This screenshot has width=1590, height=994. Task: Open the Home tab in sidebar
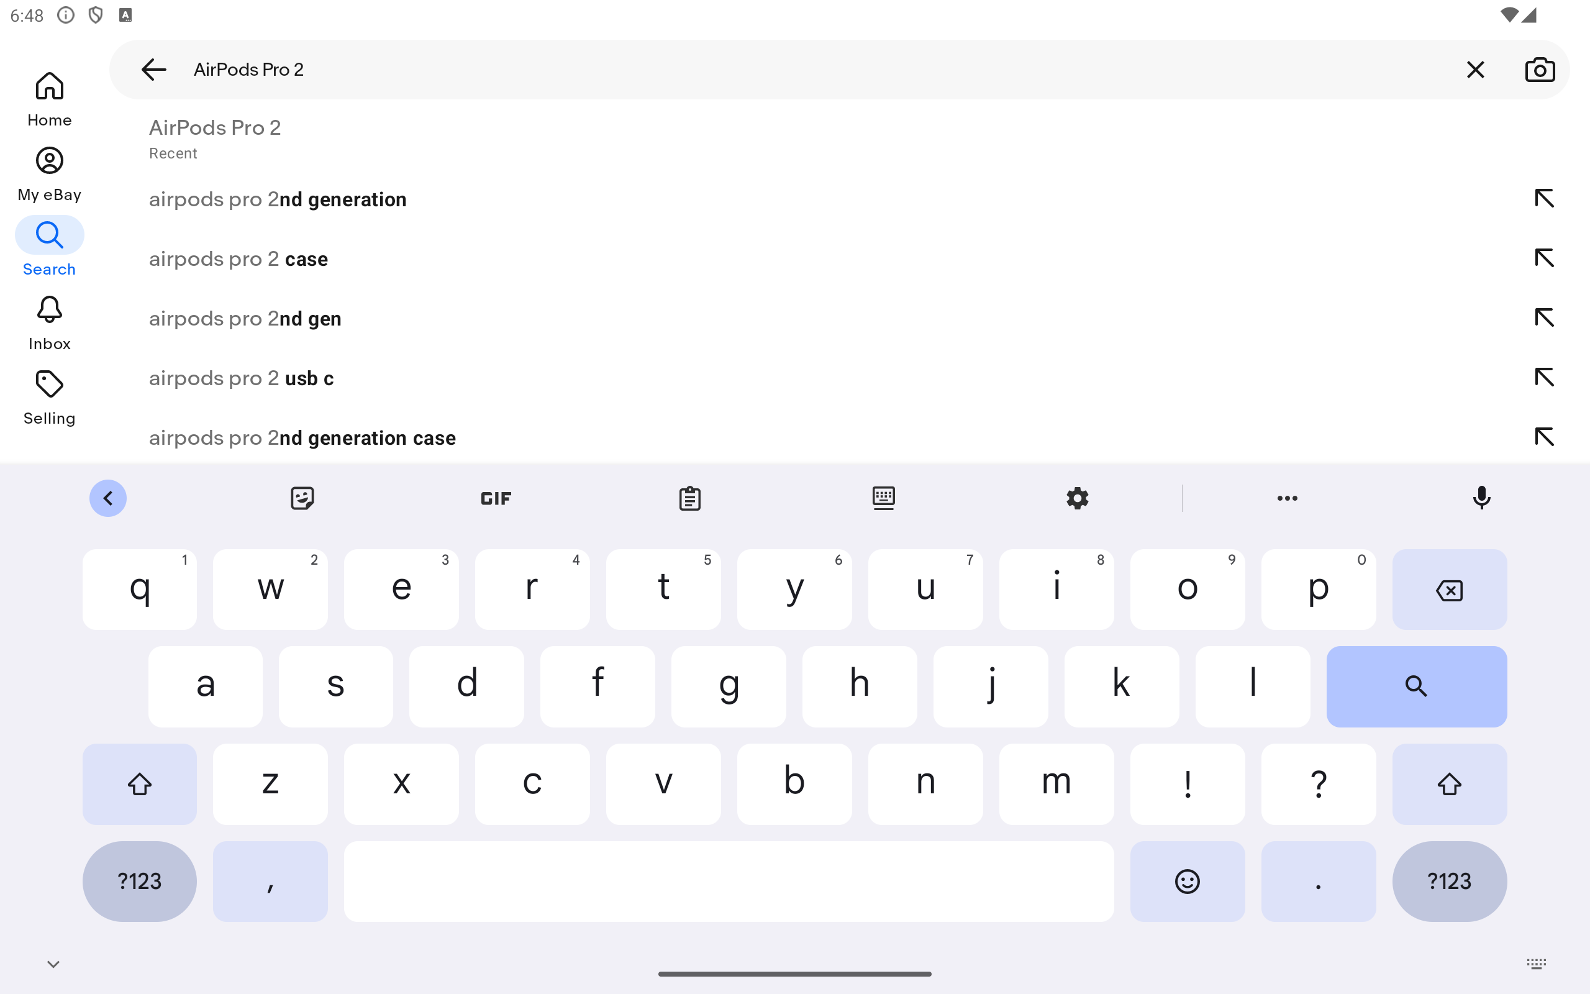49,99
